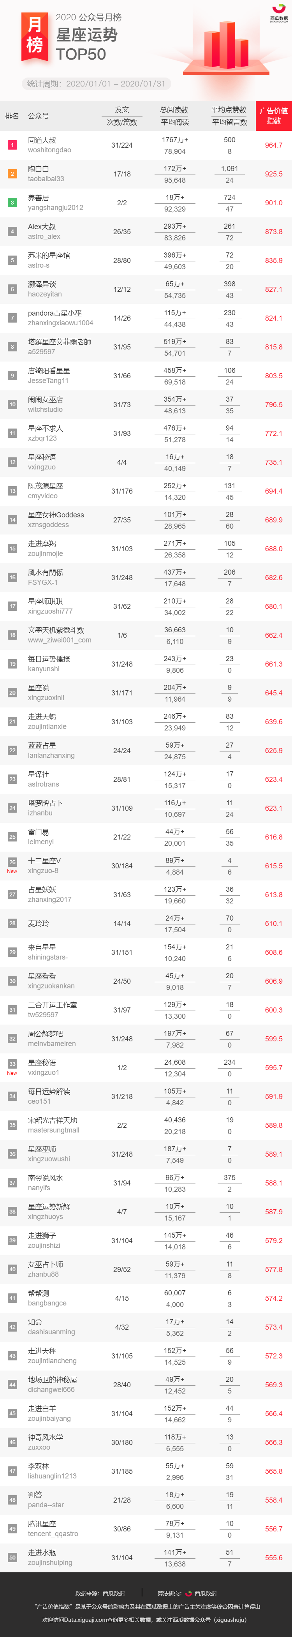Image resolution: width=292 pixels, height=1637 pixels.
Task: Click the 走进水瓶 rank 50 row
Action: [x=146, y=1557]
